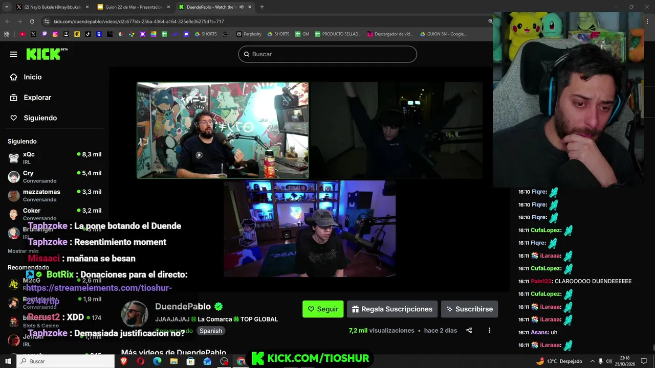The height and width of the screenshot is (368, 655).
Task: Open the bookmarks apps grid icon
Action: pos(7,34)
